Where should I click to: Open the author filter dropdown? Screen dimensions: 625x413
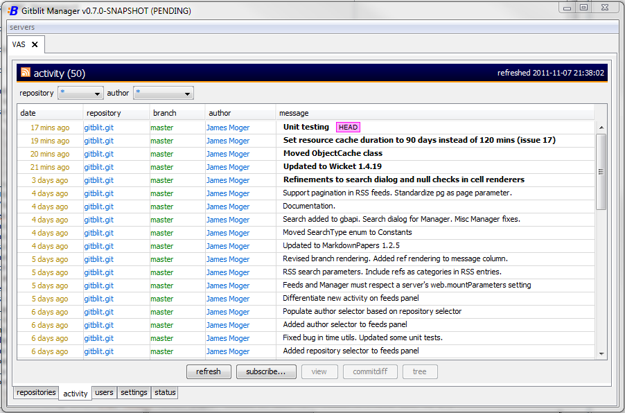(164, 94)
